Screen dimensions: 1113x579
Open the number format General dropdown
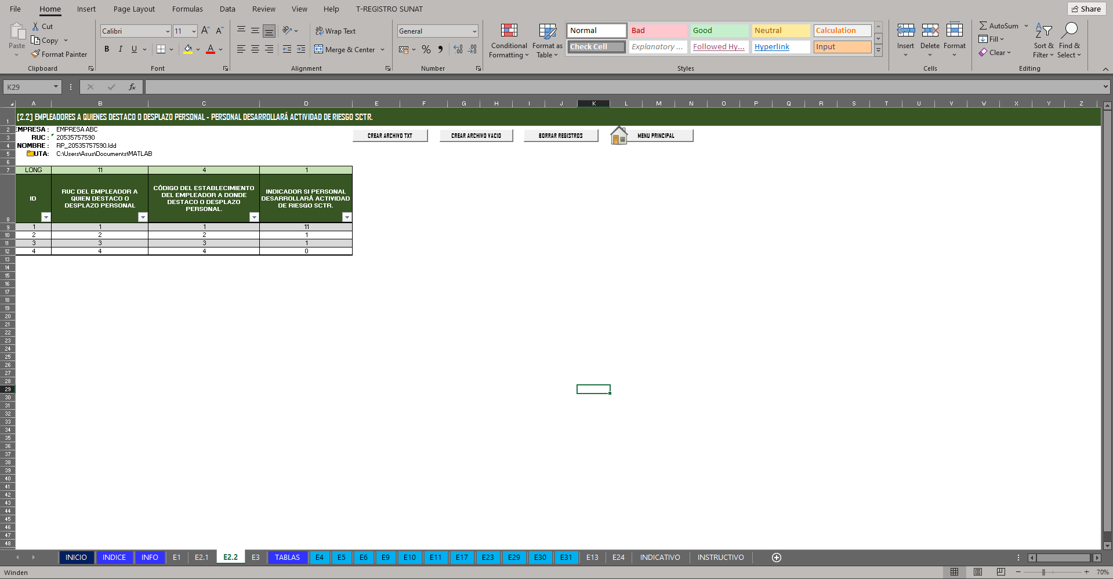(x=474, y=31)
